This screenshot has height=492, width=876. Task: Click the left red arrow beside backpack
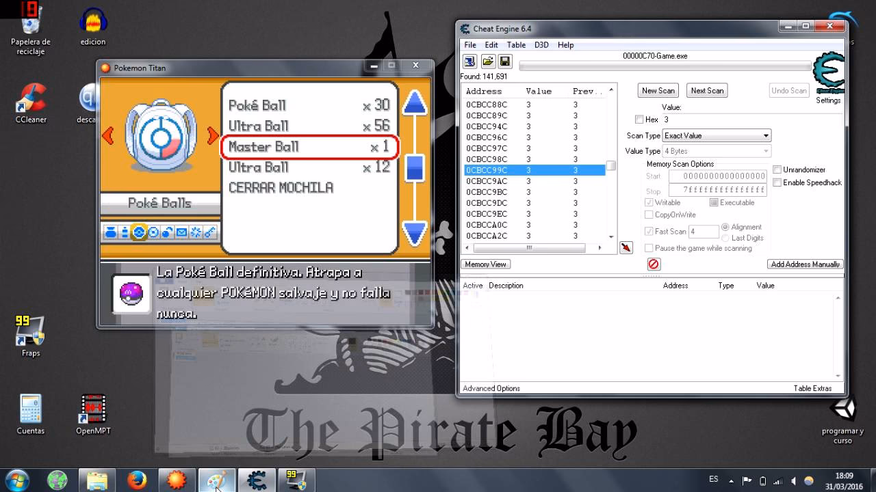[107, 135]
